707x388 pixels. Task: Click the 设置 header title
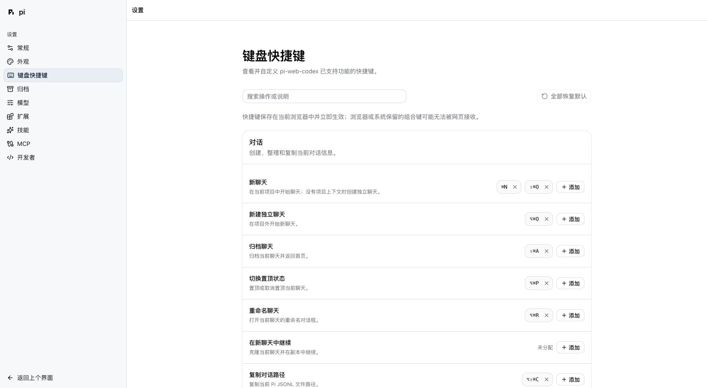point(138,10)
